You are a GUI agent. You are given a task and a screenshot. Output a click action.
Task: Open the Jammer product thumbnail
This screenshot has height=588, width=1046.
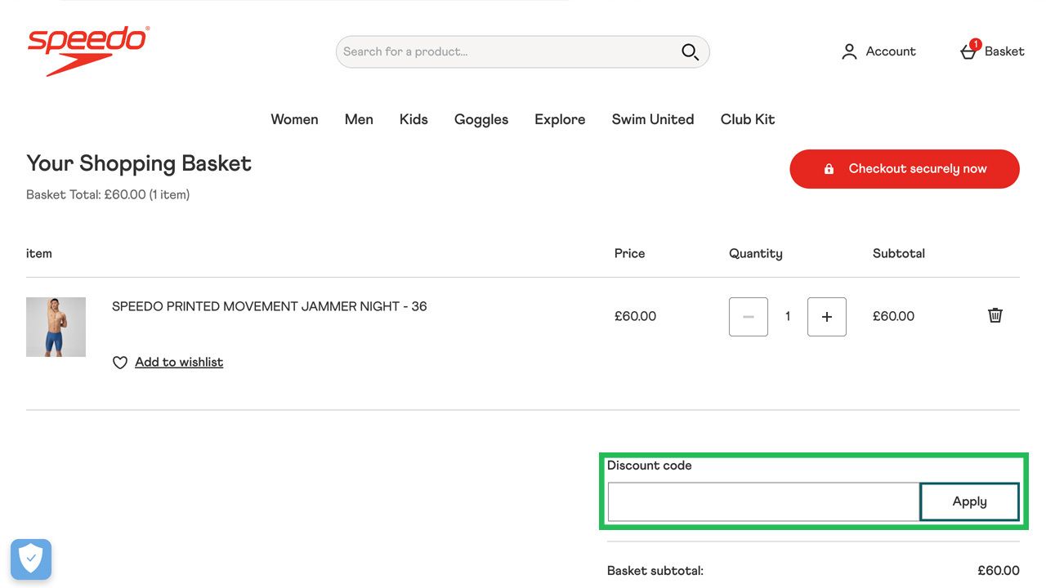coord(56,327)
